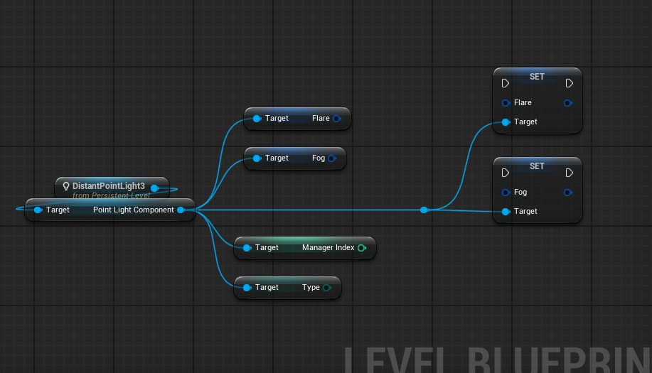The width and height of the screenshot is (652, 373).
Task: Click the Flare input pin on SET node
Action: click(x=506, y=102)
